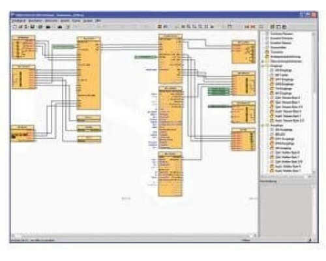Open the last menu in the menu bar
Image resolution: width=326 pixels, height=261 pixels.
[x=98, y=21]
